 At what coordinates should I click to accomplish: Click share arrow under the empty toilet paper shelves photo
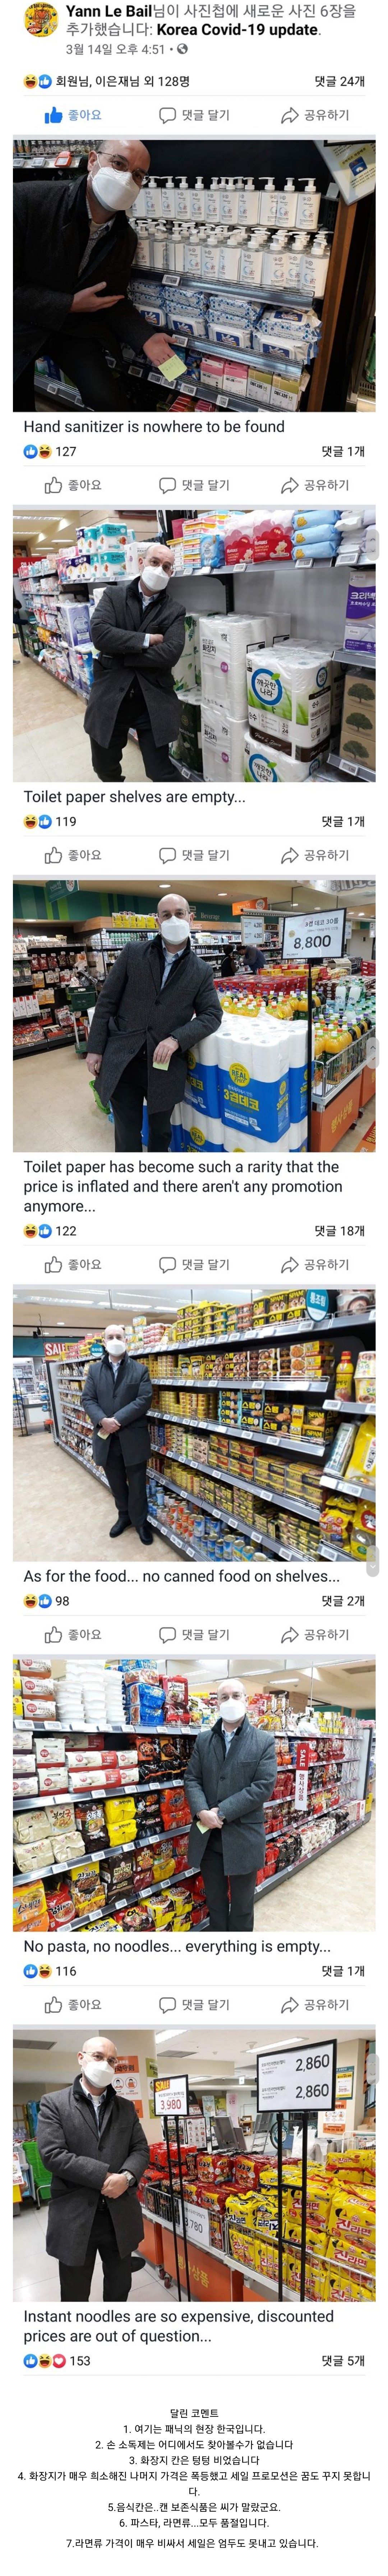289,855
